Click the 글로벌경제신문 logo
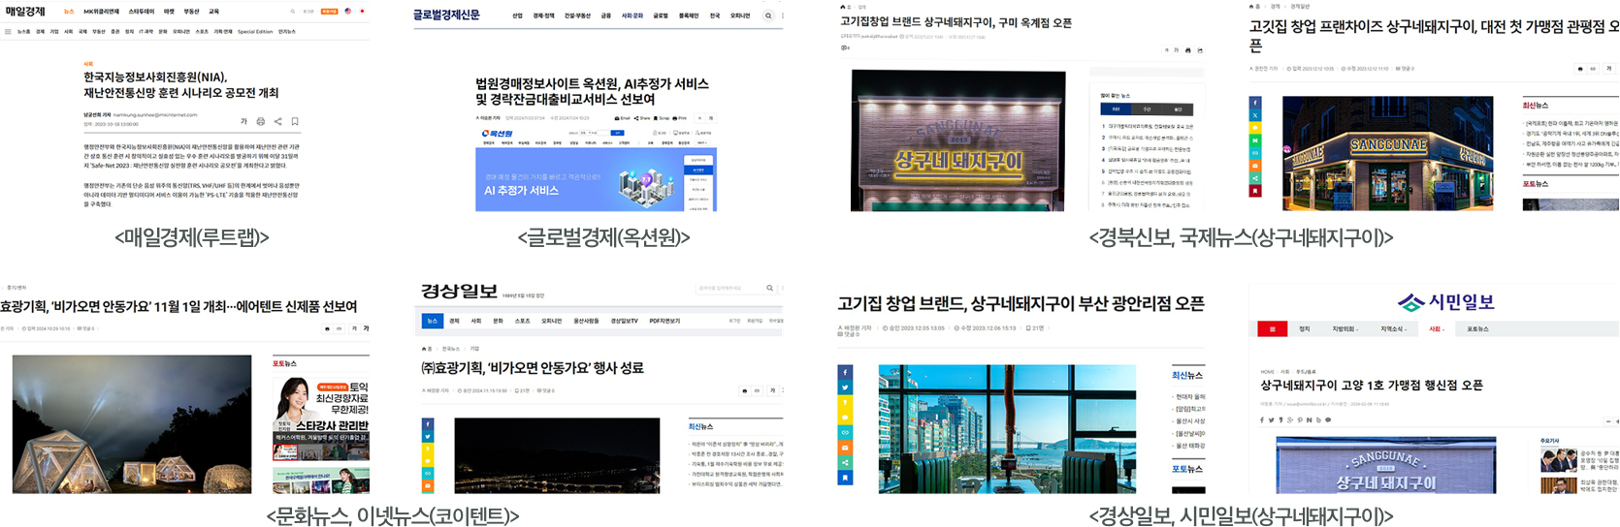 [x=446, y=15]
